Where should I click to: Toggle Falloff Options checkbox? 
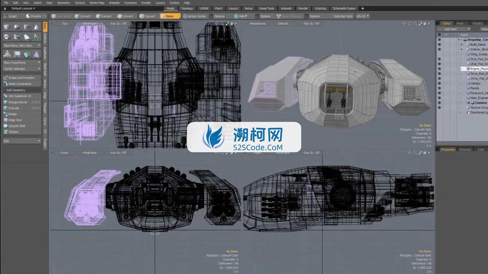coord(257,16)
